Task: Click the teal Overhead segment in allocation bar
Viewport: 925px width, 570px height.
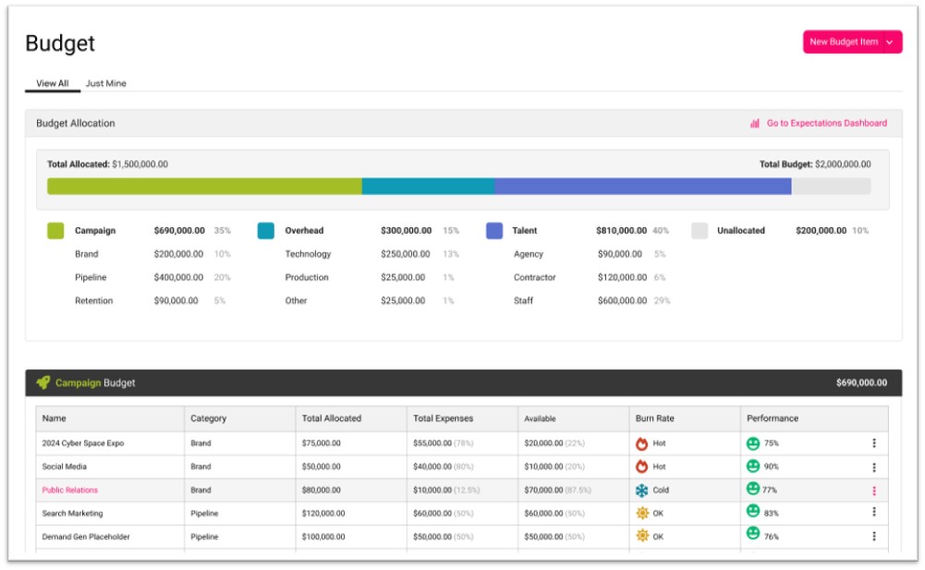Action: (x=428, y=187)
